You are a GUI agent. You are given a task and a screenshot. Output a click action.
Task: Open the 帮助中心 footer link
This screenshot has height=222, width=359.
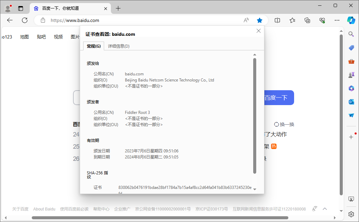[101, 209]
